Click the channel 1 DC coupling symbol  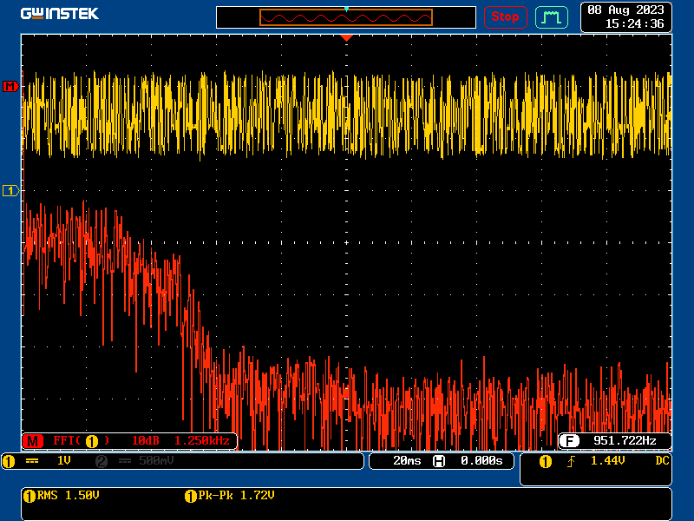point(32,461)
